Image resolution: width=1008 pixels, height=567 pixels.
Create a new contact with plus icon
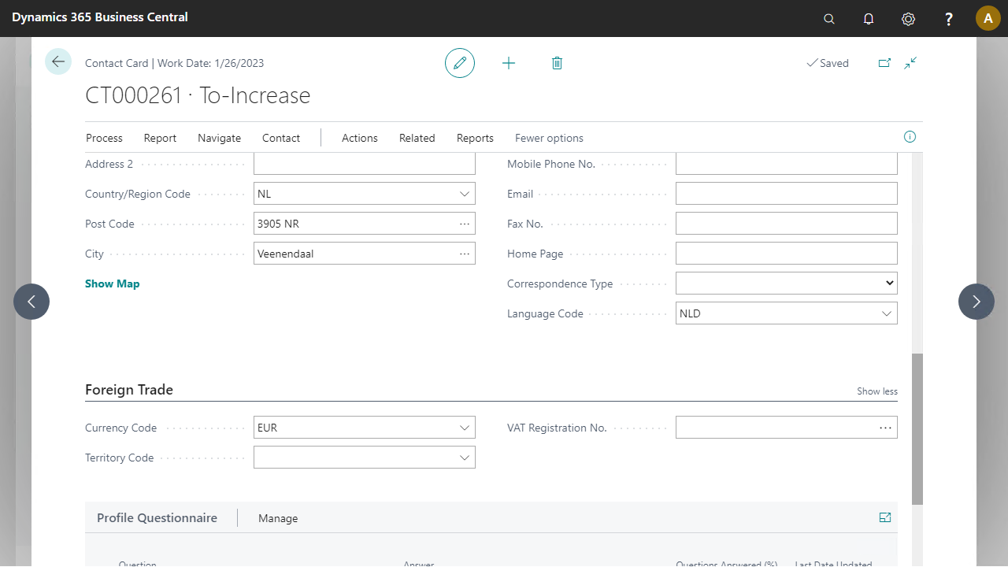[509, 63]
